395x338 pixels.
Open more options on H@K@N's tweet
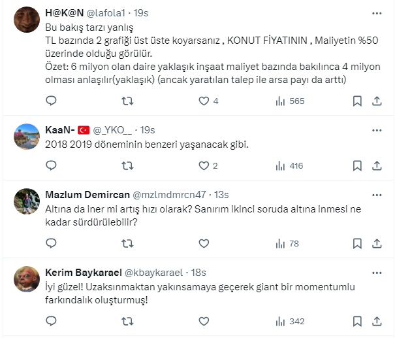coord(377,13)
